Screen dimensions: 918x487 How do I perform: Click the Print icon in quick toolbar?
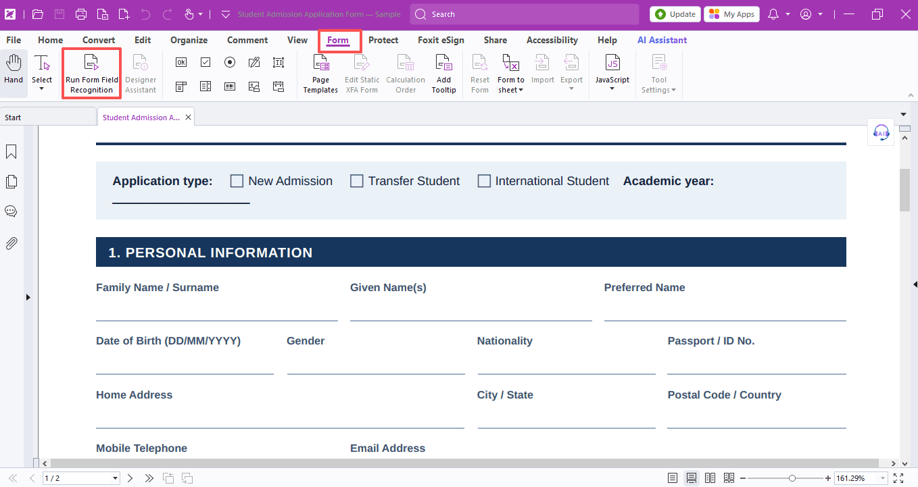pos(81,14)
